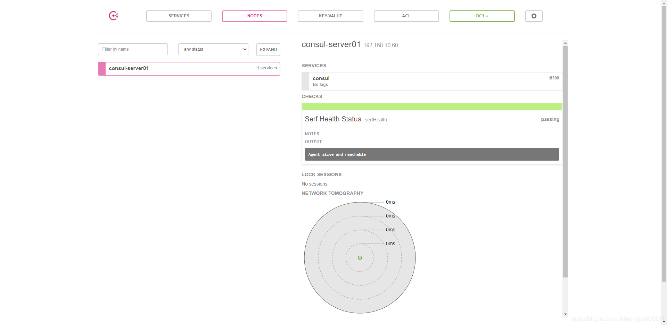Click the 'Agent alive and reachable' output
The width and height of the screenshot is (667, 325).
click(431, 154)
